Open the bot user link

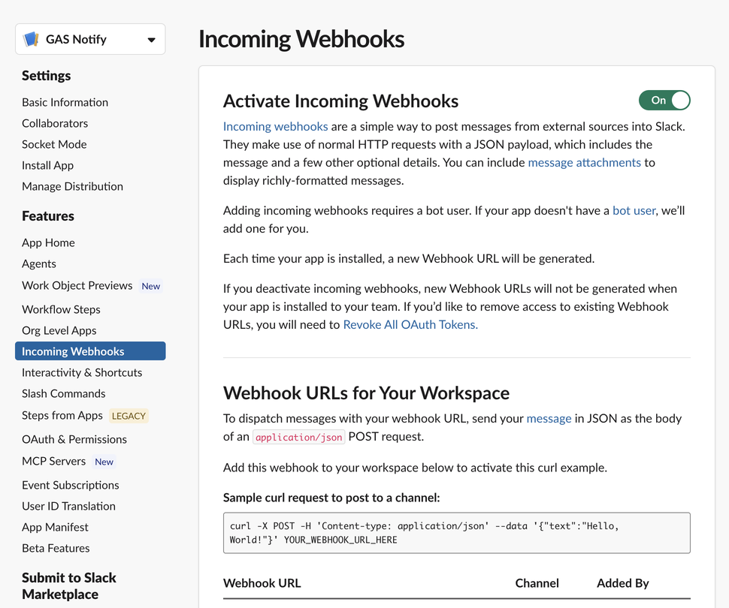coord(634,210)
